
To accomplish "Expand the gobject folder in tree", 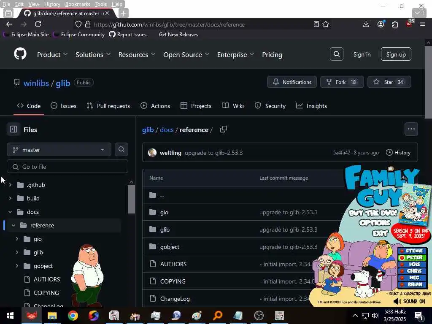I will 17,266.
